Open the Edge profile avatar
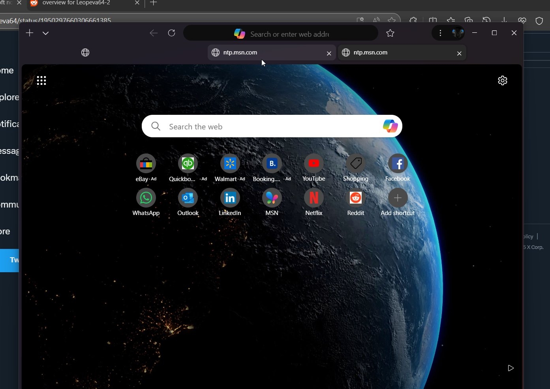 pos(458,33)
